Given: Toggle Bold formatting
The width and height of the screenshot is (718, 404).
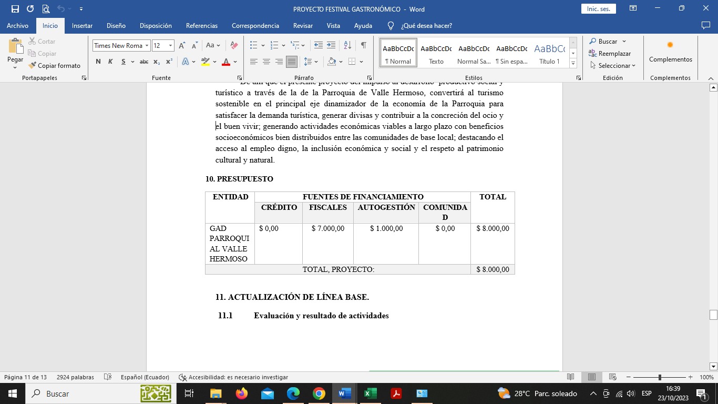Looking at the screenshot, I should [x=98, y=62].
